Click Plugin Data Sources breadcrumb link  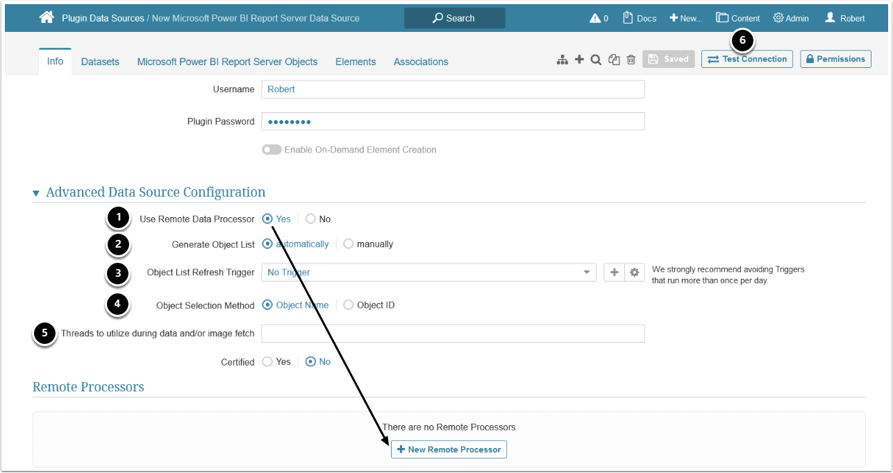click(x=102, y=18)
